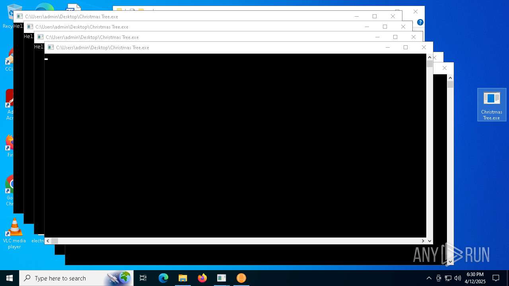The height and width of the screenshot is (286, 509).
Task: Close the front Christmas Tree.exe console
Action: pos(424,47)
